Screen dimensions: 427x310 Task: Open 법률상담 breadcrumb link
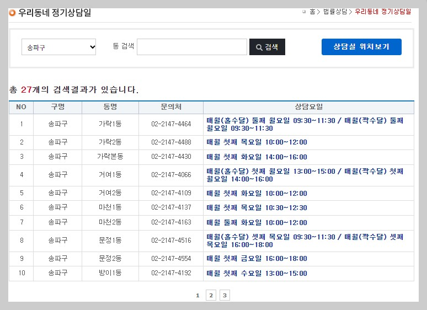pyautogui.click(x=335, y=12)
